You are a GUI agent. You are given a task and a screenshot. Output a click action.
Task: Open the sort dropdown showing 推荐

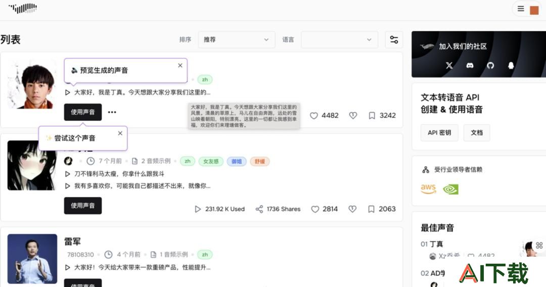[237, 40]
